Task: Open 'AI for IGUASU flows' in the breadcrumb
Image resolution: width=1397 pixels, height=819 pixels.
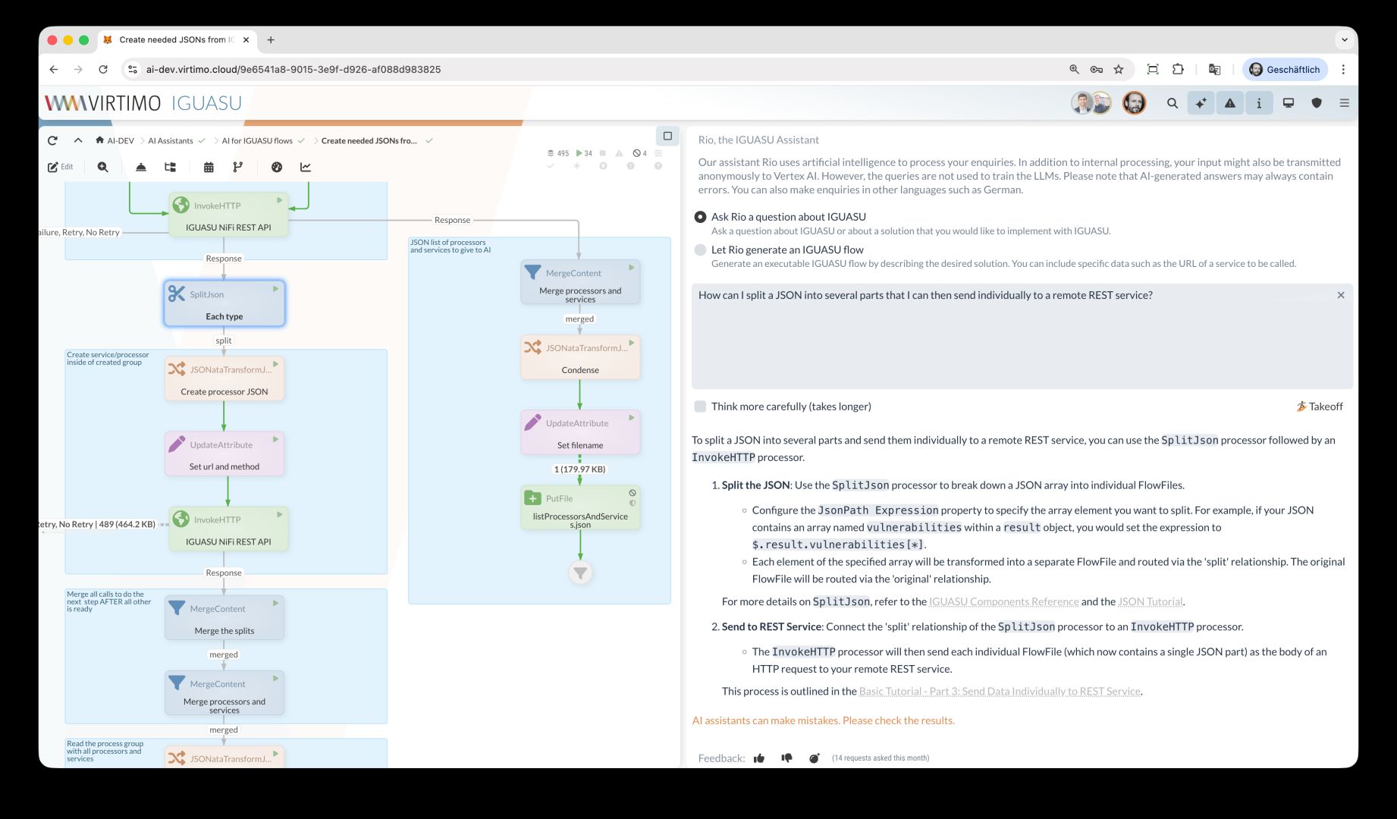Action: pos(257,140)
